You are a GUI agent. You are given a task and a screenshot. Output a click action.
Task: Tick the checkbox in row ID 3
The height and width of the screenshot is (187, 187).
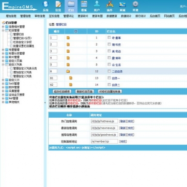coord(109,51)
